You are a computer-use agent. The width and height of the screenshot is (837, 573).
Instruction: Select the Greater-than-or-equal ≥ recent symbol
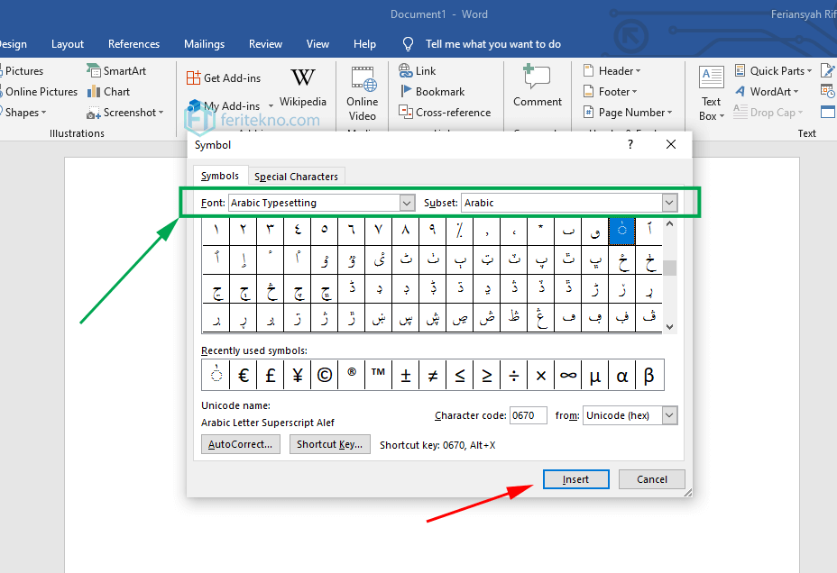pyautogui.click(x=487, y=376)
